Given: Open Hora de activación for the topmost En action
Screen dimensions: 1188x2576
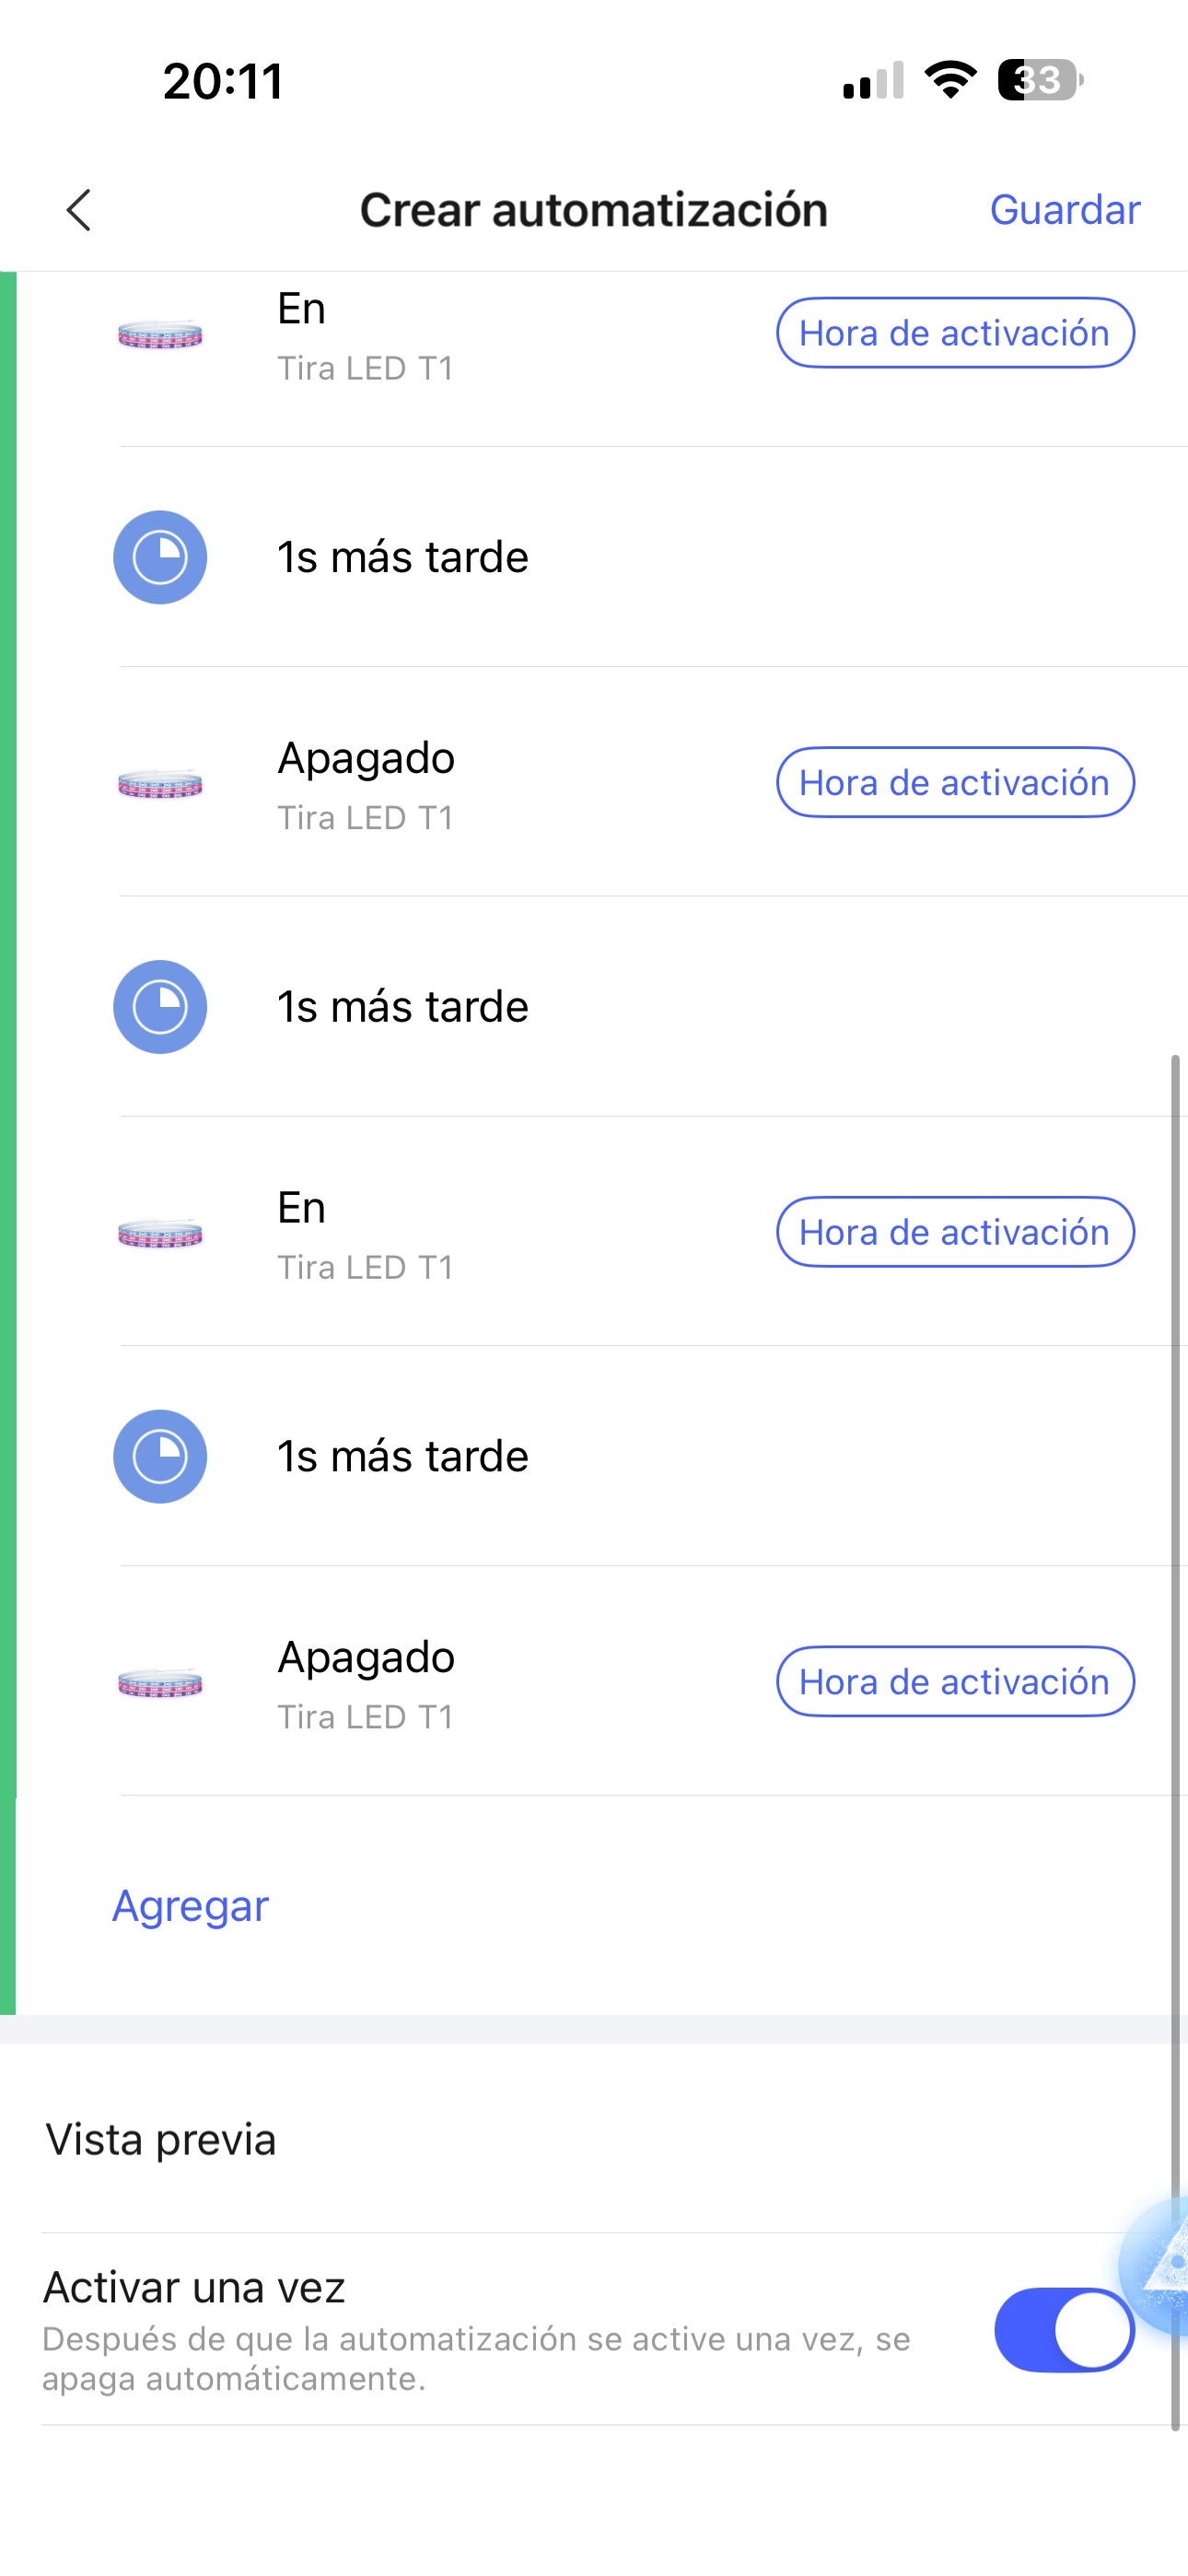Looking at the screenshot, I should tap(954, 333).
